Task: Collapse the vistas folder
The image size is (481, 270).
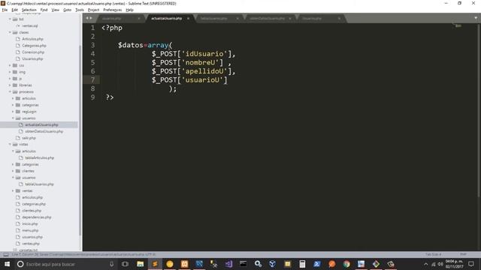Action: point(10,144)
